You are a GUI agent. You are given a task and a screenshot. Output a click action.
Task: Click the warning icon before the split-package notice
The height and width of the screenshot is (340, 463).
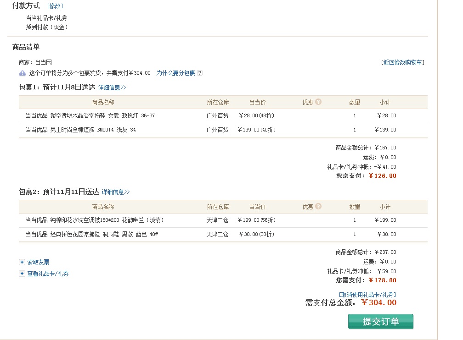pyautogui.click(x=22, y=73)
